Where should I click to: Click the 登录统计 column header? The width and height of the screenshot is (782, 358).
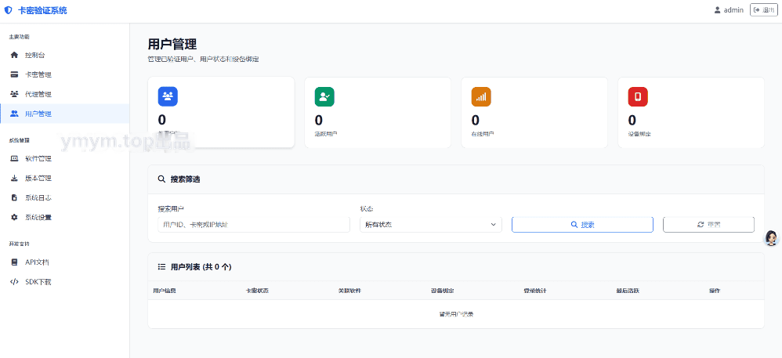tap(535, 291)
